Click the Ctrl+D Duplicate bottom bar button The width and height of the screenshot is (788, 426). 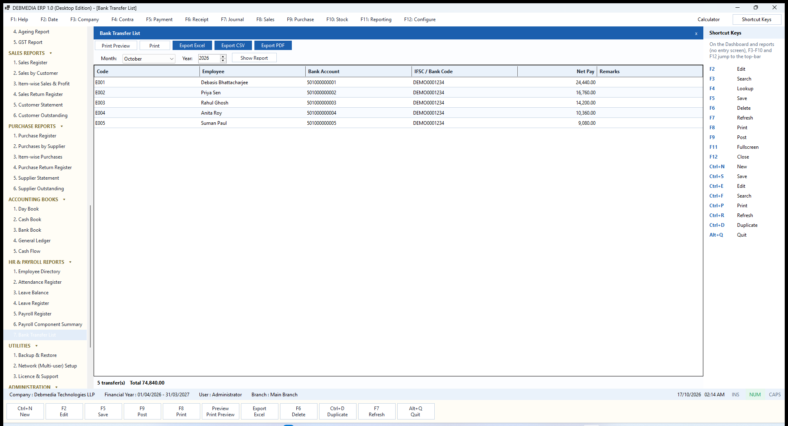337,411
